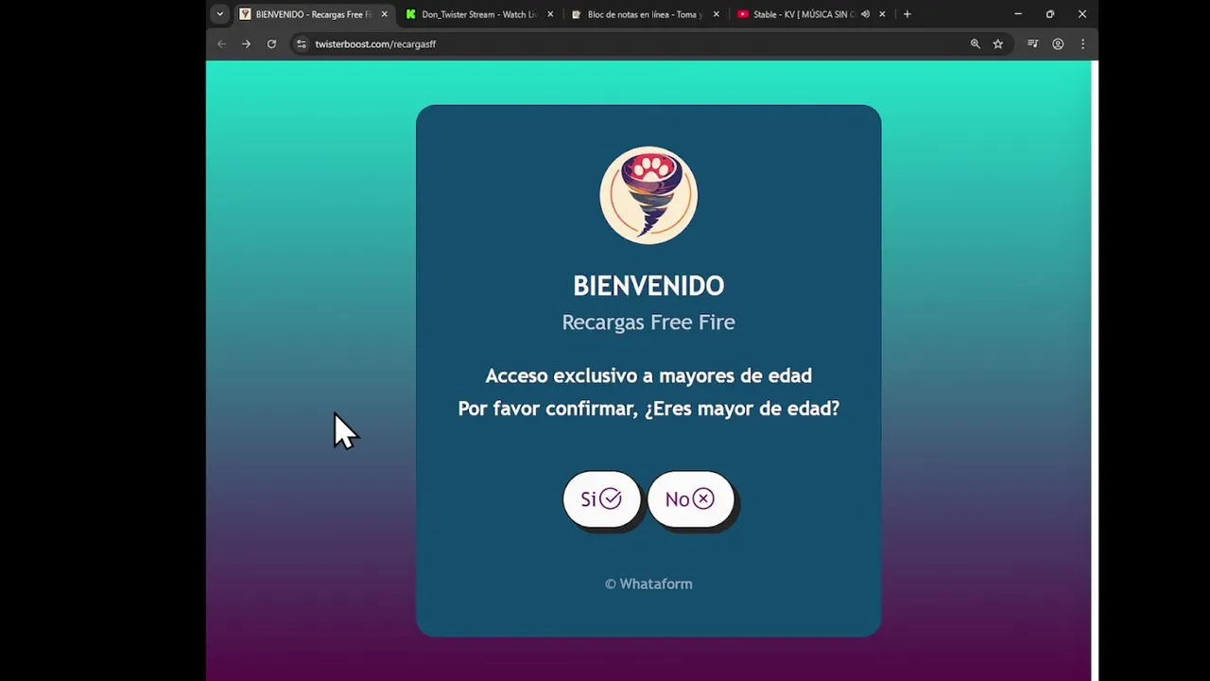Open the Whataform copyright link
Image resolution: width=1210 pixels, height=681 pixels.
pos(648,584)
